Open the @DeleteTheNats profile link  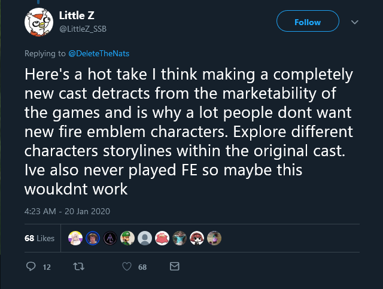99,53
